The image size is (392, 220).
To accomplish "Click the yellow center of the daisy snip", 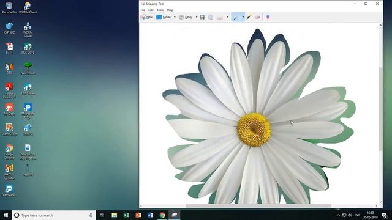I will coord(254,130).
